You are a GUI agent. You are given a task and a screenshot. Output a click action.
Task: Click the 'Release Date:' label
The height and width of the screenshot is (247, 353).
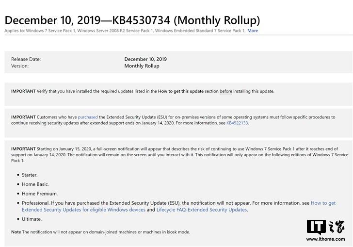point(26,59)
